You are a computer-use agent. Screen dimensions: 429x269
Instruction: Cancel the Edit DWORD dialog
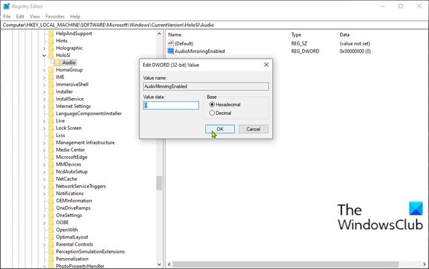253,129
